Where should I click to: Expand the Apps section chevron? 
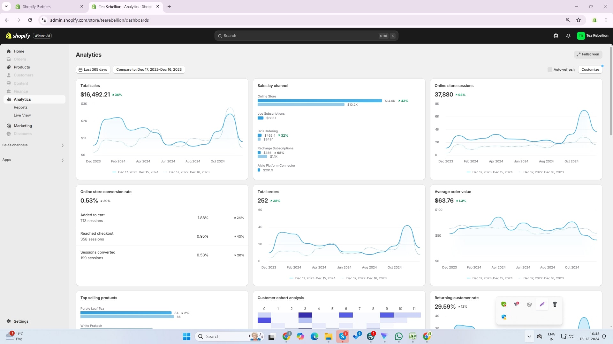point(63,161)
